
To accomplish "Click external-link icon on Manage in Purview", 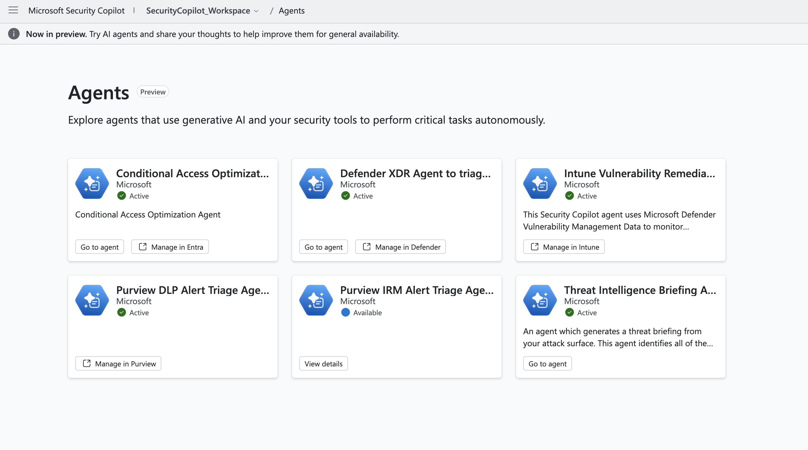I will point(87,363).
